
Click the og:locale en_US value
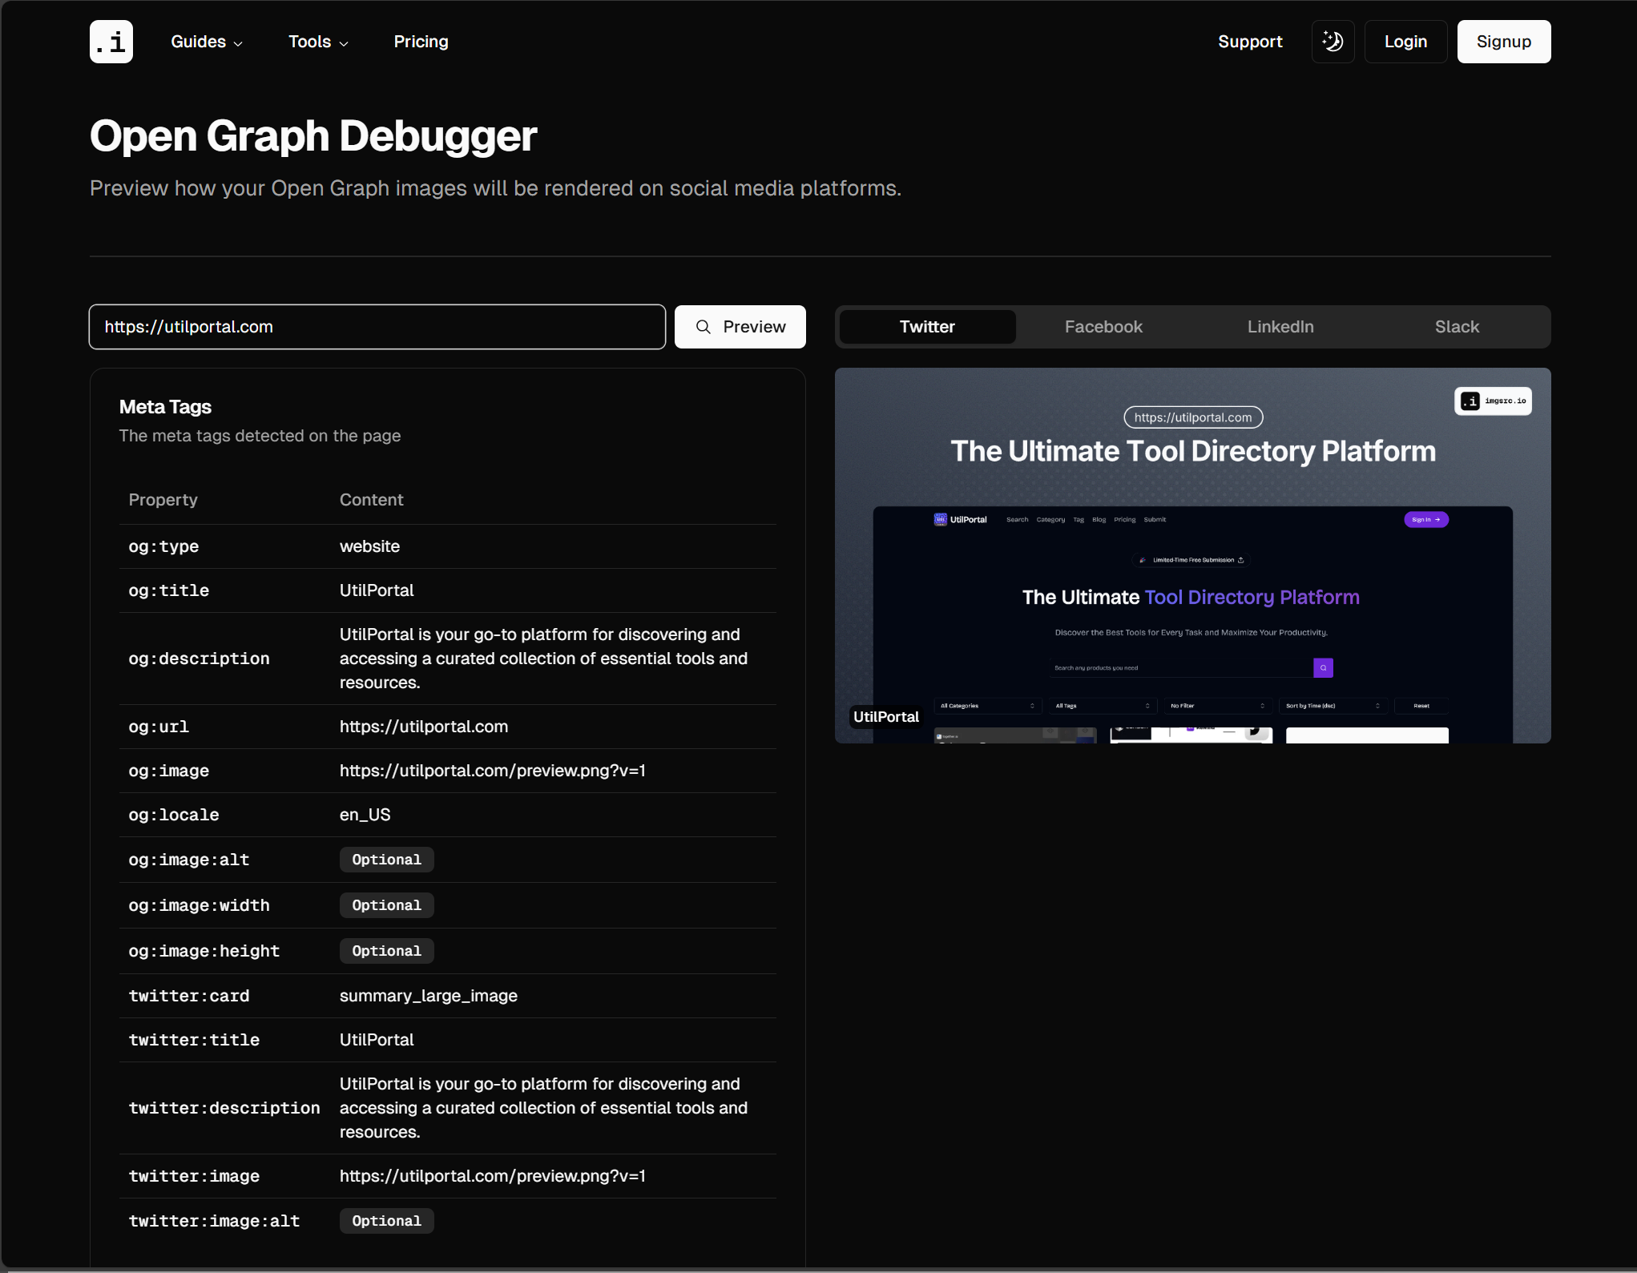click(x=365, y=815)
